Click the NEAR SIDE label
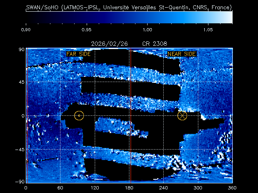258x193 pixels. 182,54
